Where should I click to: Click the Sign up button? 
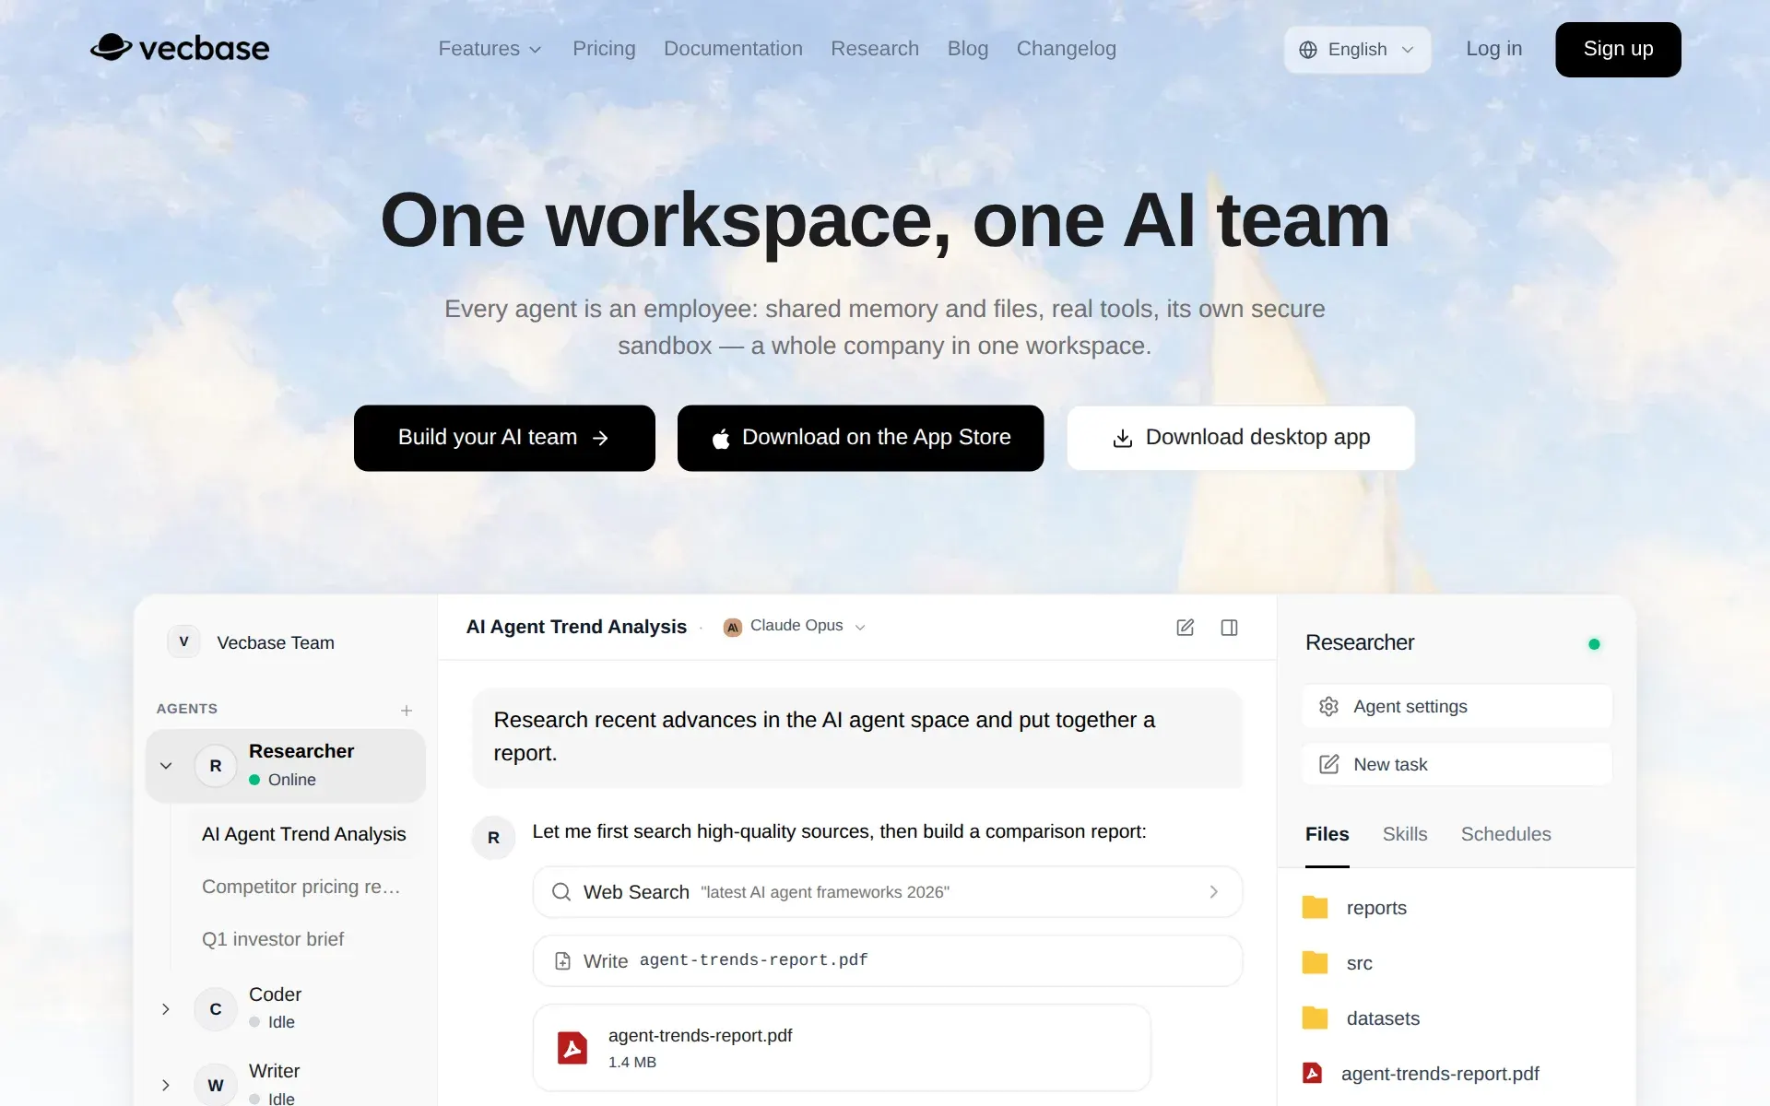pyautogui.click(x=1618, y=50)
